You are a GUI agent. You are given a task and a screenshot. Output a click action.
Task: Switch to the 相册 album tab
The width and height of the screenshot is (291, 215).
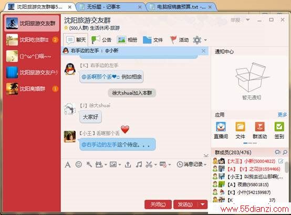[127, 40]
